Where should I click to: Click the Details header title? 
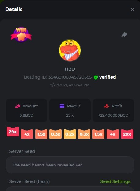[14, 9]
